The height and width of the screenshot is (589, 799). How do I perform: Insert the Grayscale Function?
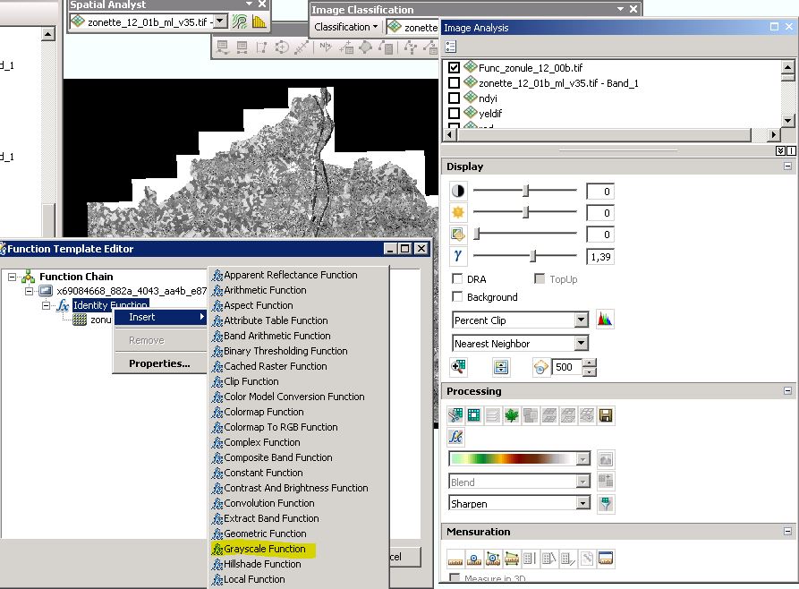266,549
